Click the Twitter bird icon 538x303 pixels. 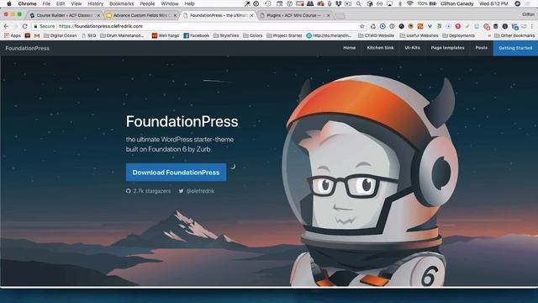(x=182, y=191)
